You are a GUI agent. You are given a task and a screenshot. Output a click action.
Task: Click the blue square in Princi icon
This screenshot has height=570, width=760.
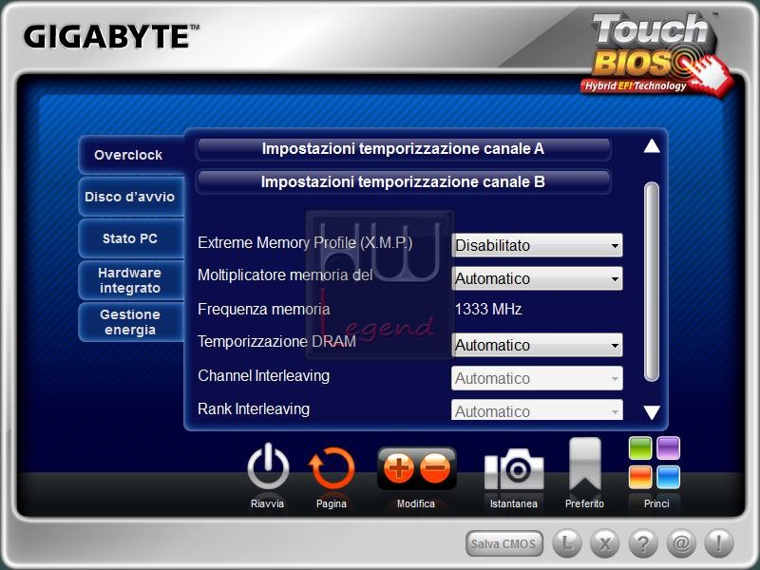669,477
